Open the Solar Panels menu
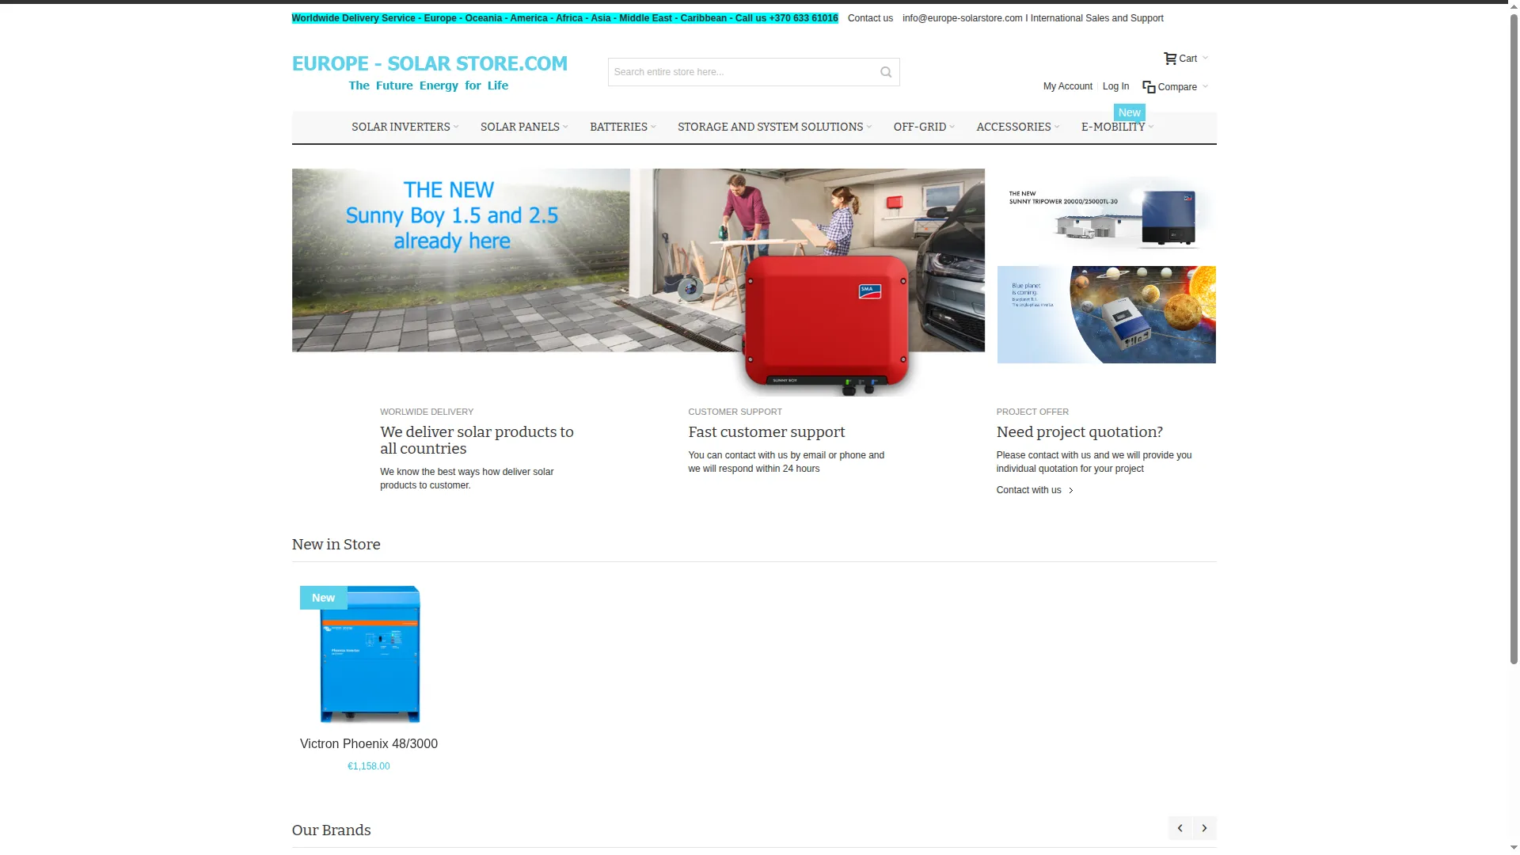Viewport: 1520px width, 855px height. coord(519,127)
